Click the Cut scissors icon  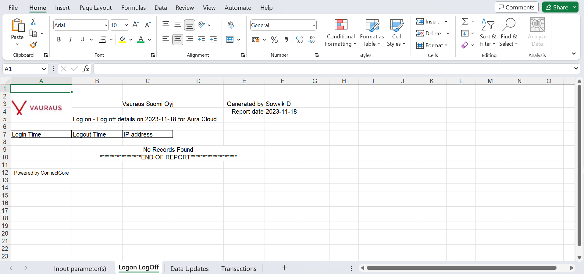pos(33,22)
